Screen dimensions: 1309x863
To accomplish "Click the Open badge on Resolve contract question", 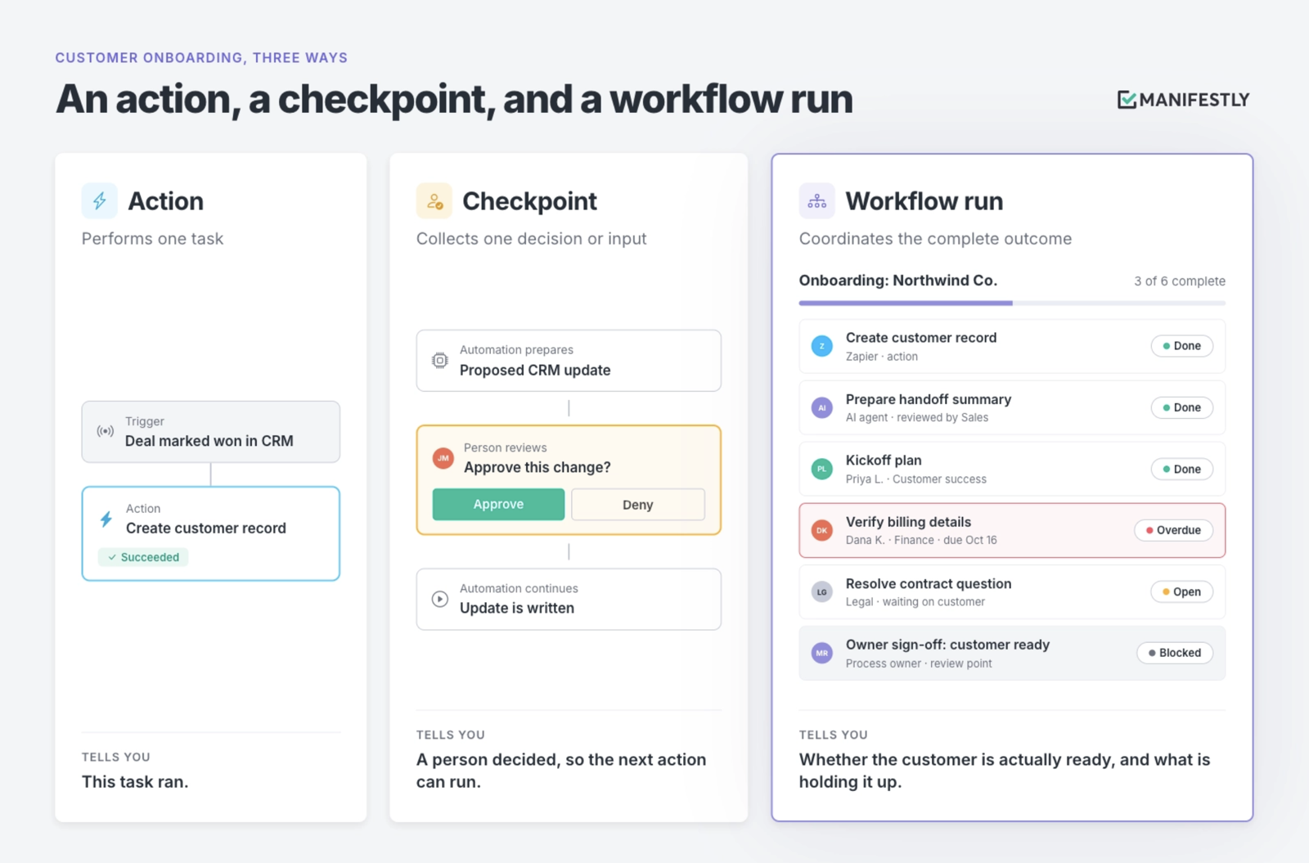I will click(x=1182, y=591).
